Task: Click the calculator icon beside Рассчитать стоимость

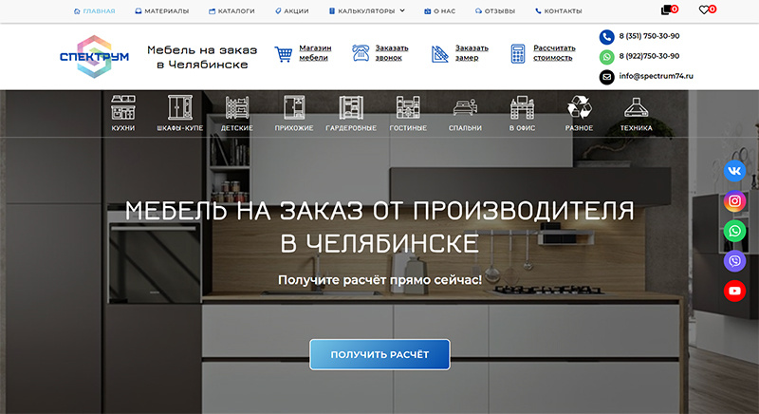Action: coord(518,54)
